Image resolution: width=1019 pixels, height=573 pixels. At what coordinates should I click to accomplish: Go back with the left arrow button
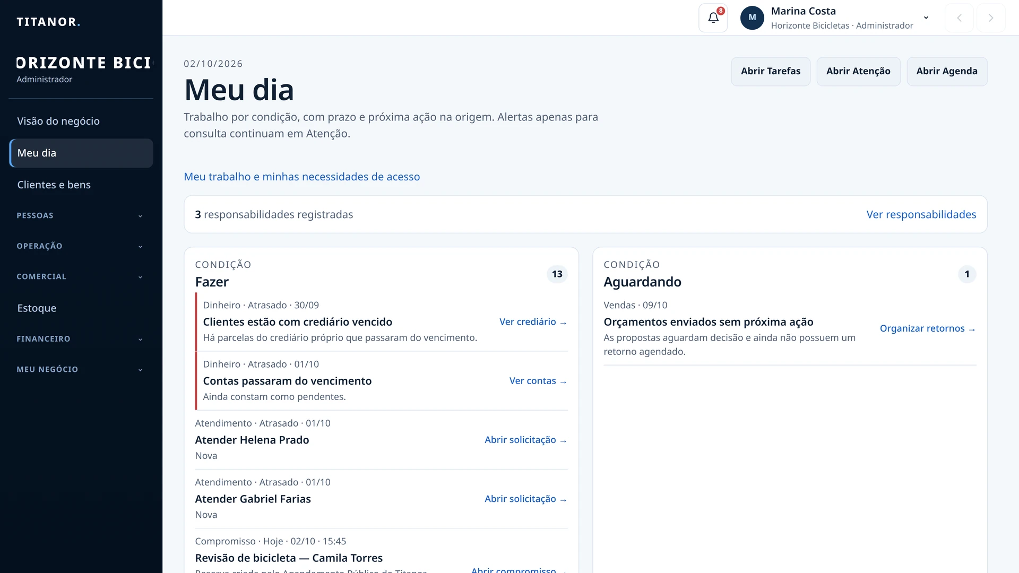click(959, 18)
